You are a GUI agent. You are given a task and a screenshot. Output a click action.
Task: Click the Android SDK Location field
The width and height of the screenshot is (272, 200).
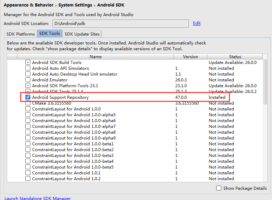click(x=120, y=23)
